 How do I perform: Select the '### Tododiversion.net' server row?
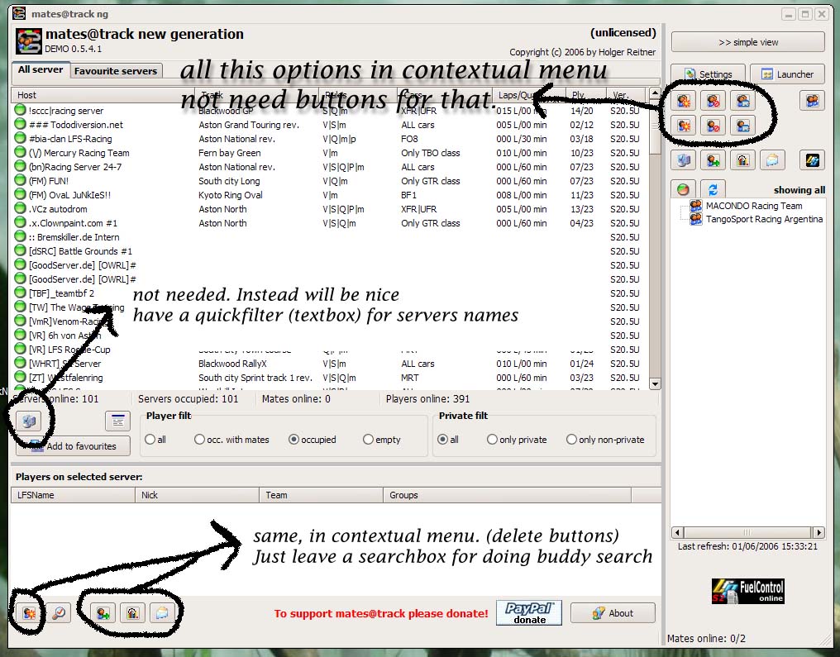(x=329, y=125)
